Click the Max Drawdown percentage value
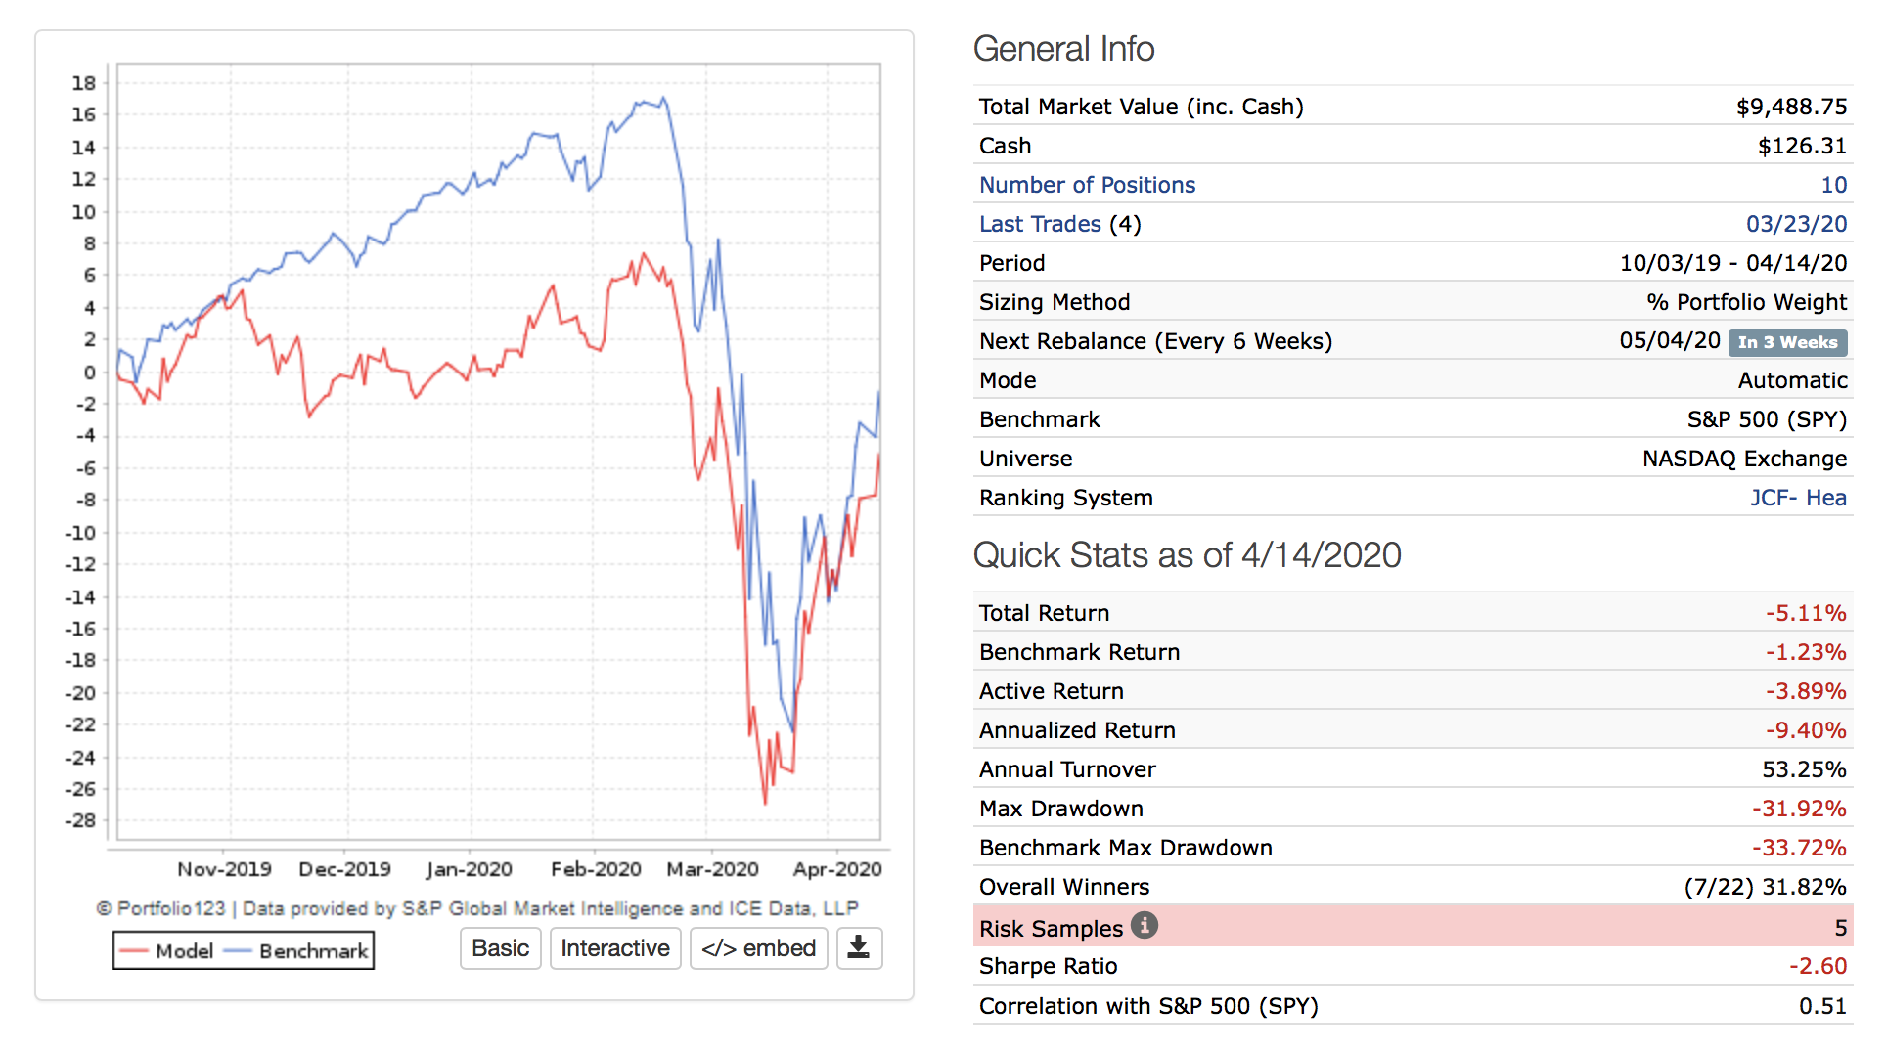 pyautogui.click(x=1799, y=809)
